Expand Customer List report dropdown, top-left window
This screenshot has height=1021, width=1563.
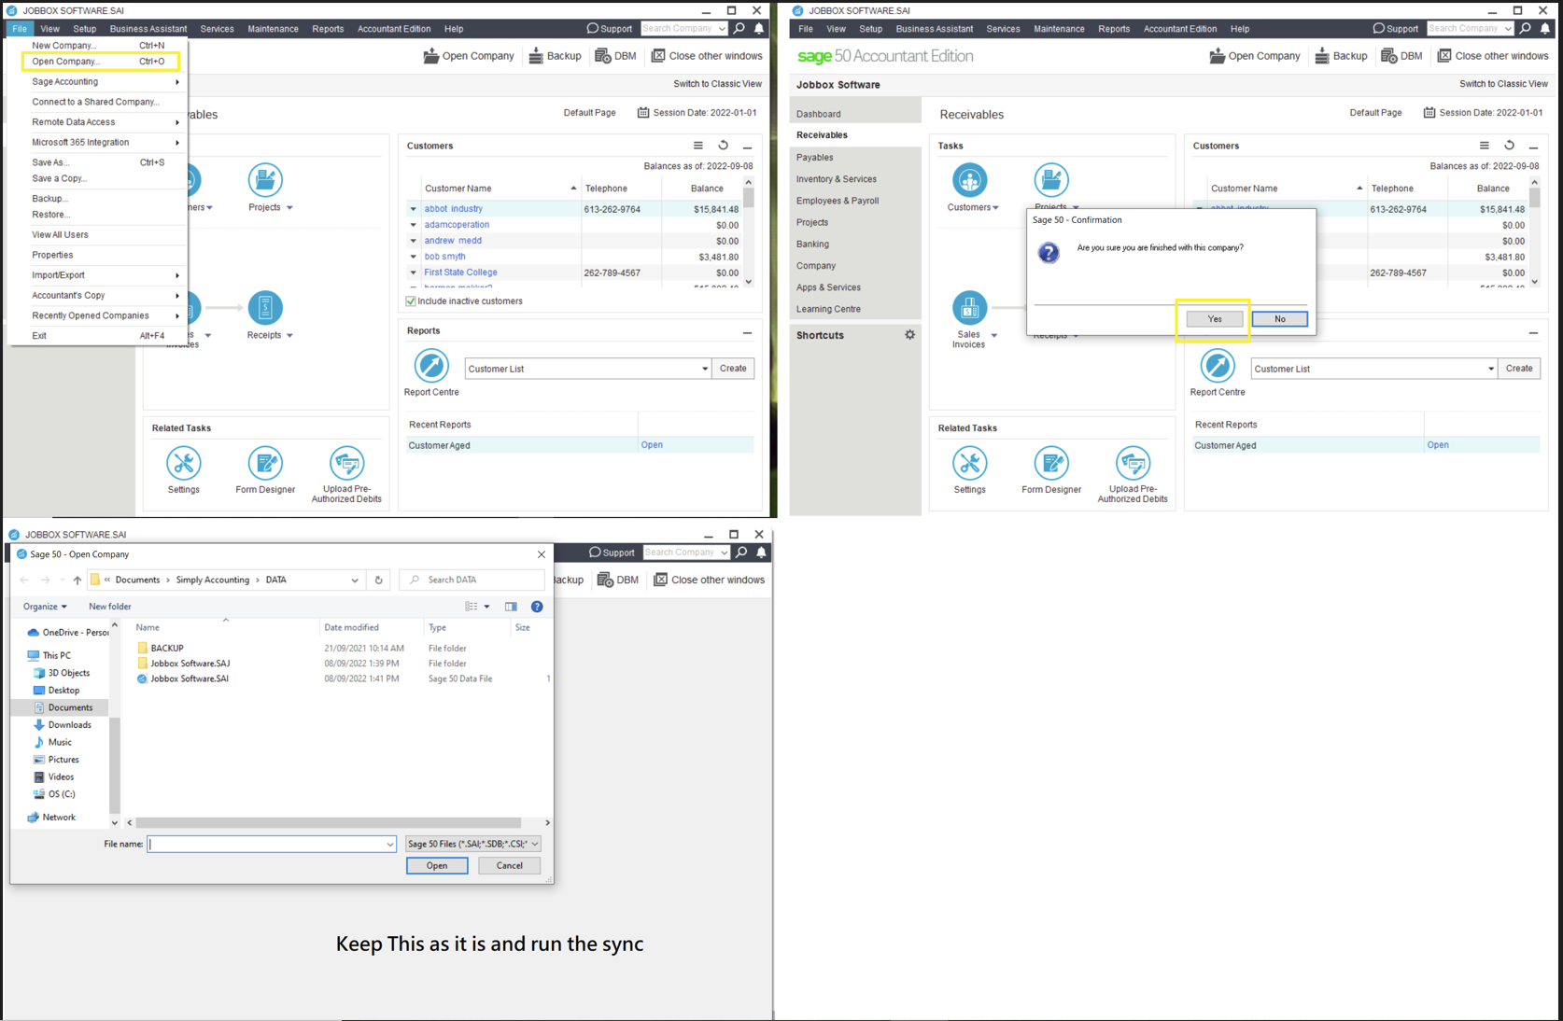coord(705,369)
